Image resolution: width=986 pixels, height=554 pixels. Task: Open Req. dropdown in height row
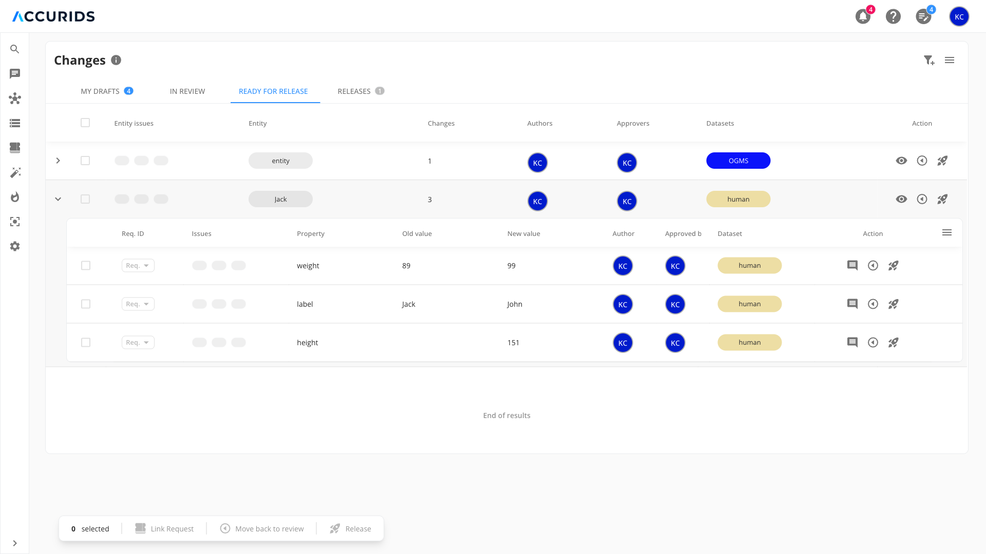(138, 343)
